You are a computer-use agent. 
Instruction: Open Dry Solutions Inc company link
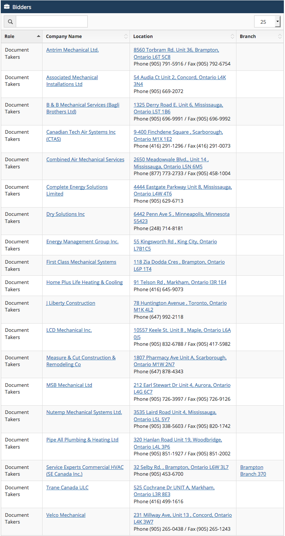[x=66, y=214]
